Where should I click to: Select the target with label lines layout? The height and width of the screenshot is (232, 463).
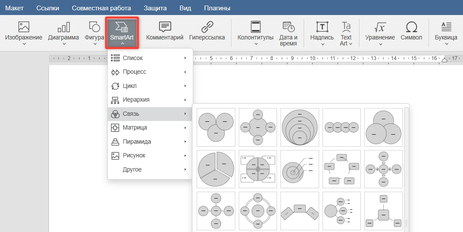click(300, 169)
